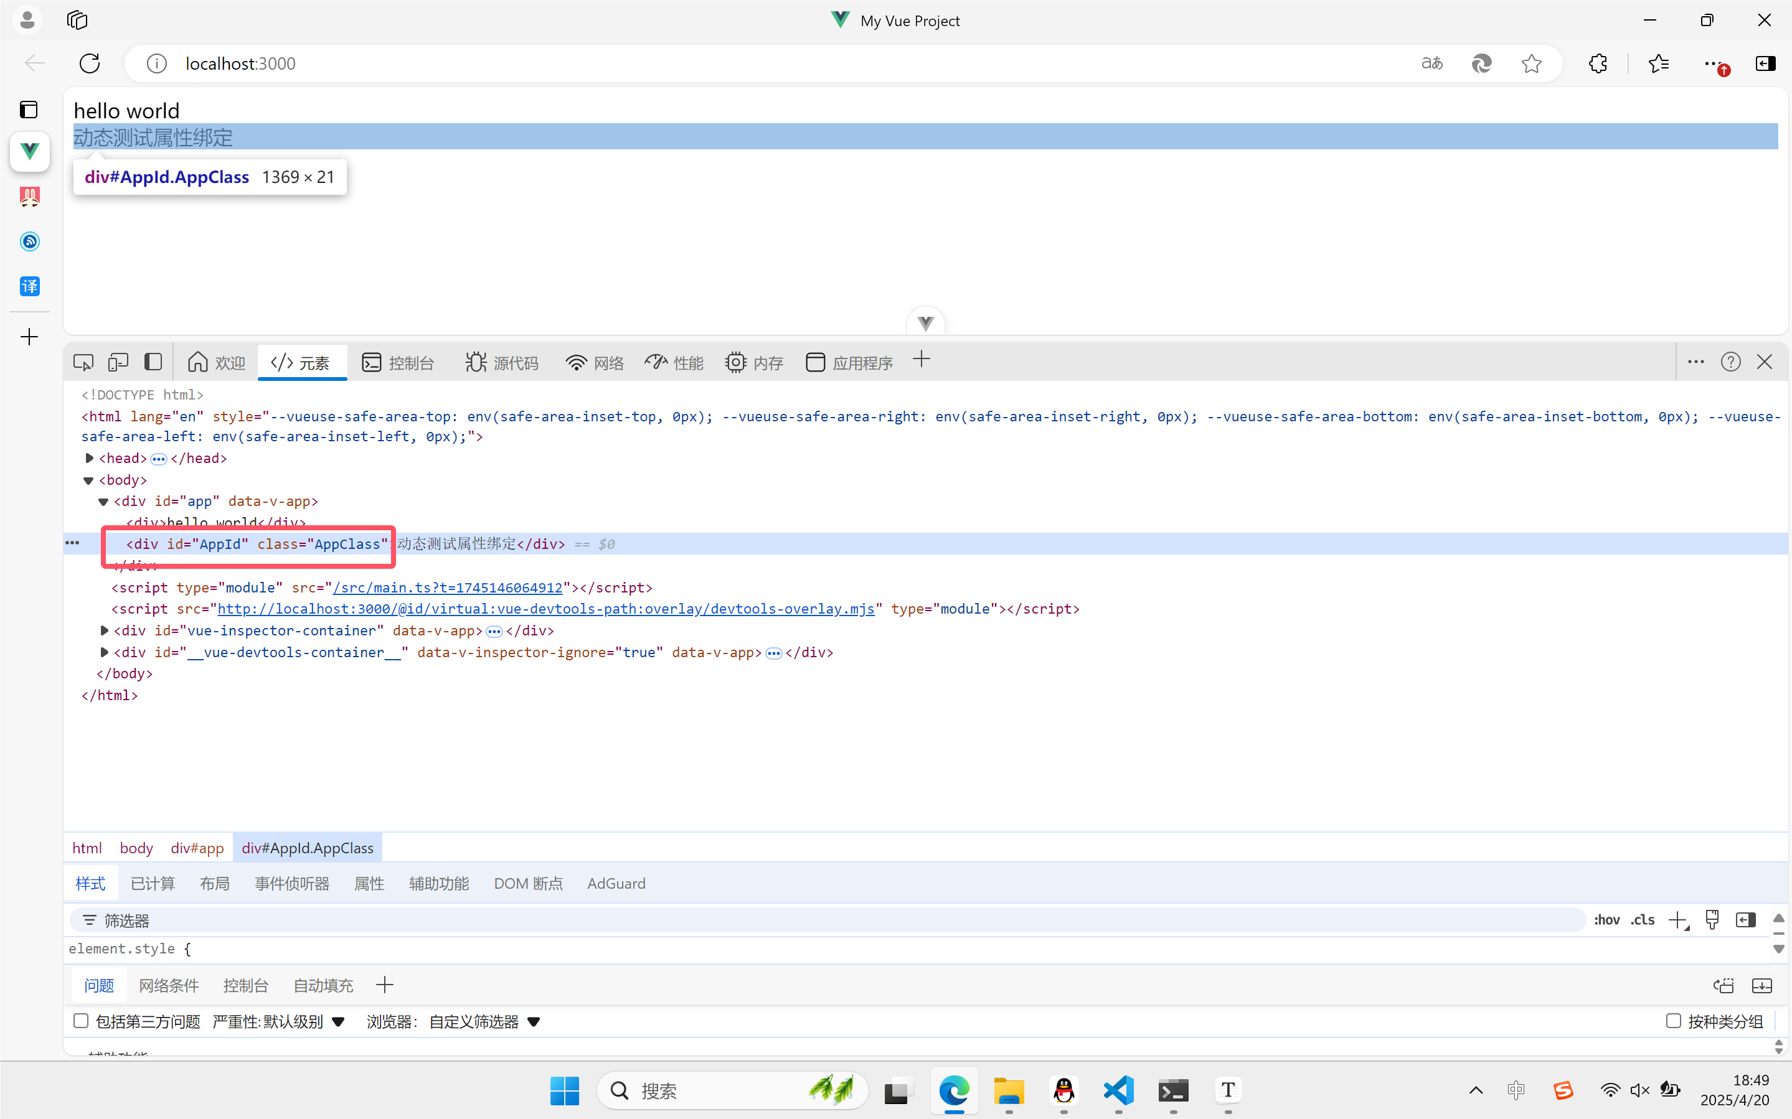
Task: Open Visual Studio Code from taskbar
Action: (x=1118, y=1090)
